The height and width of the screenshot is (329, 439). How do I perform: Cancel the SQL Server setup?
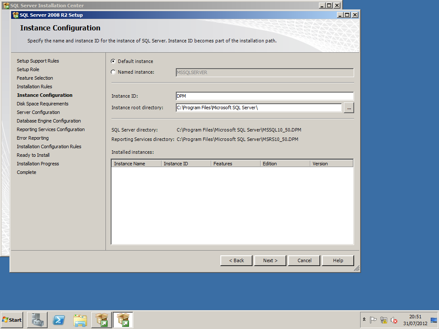pos(304,260)
